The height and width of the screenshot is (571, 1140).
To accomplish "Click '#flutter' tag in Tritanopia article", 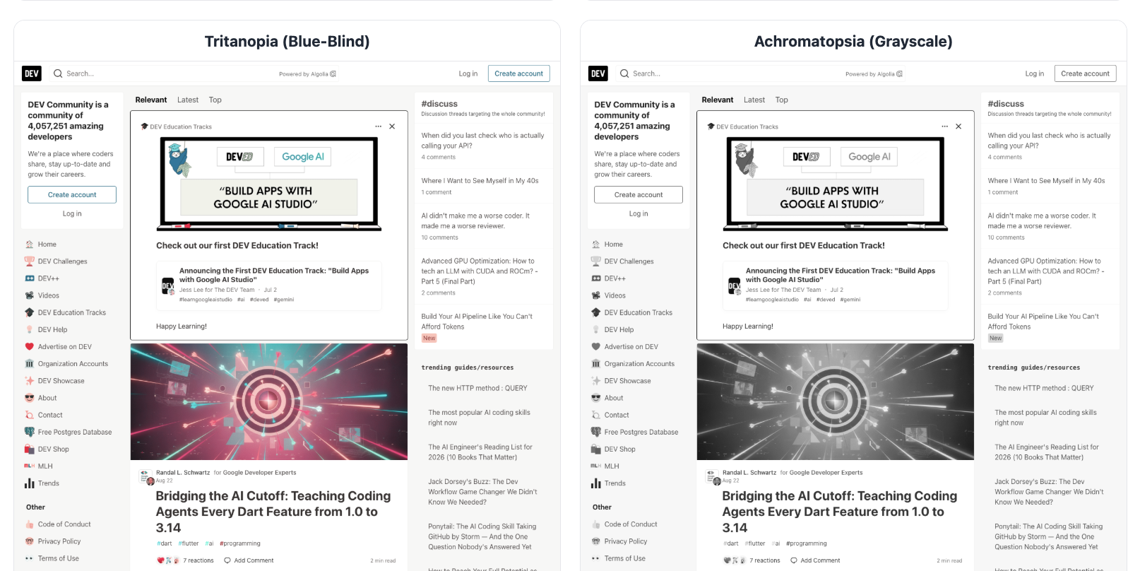I will [x=189, y=543].
